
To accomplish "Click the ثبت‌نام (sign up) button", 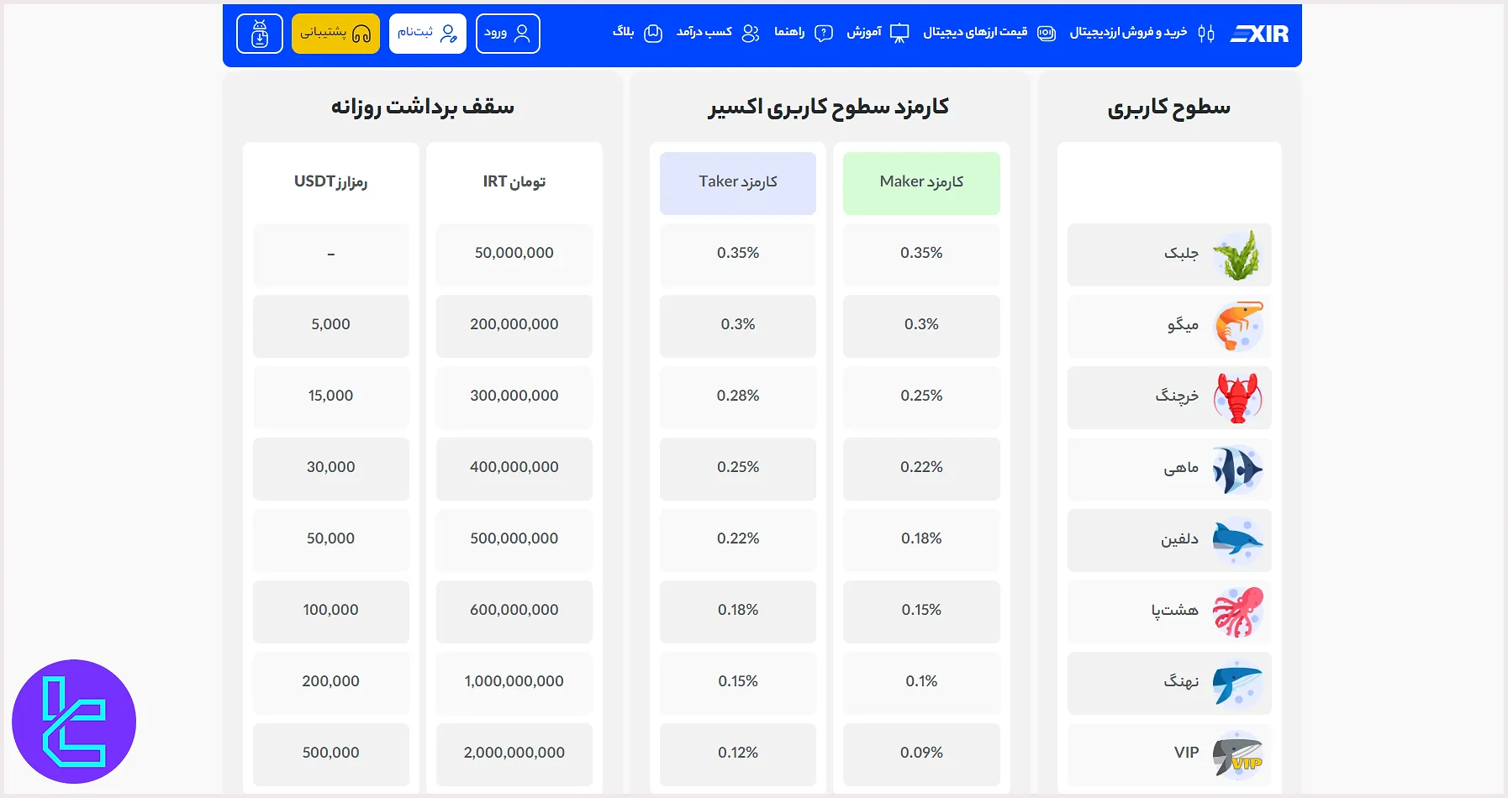I will coord(427,34).
